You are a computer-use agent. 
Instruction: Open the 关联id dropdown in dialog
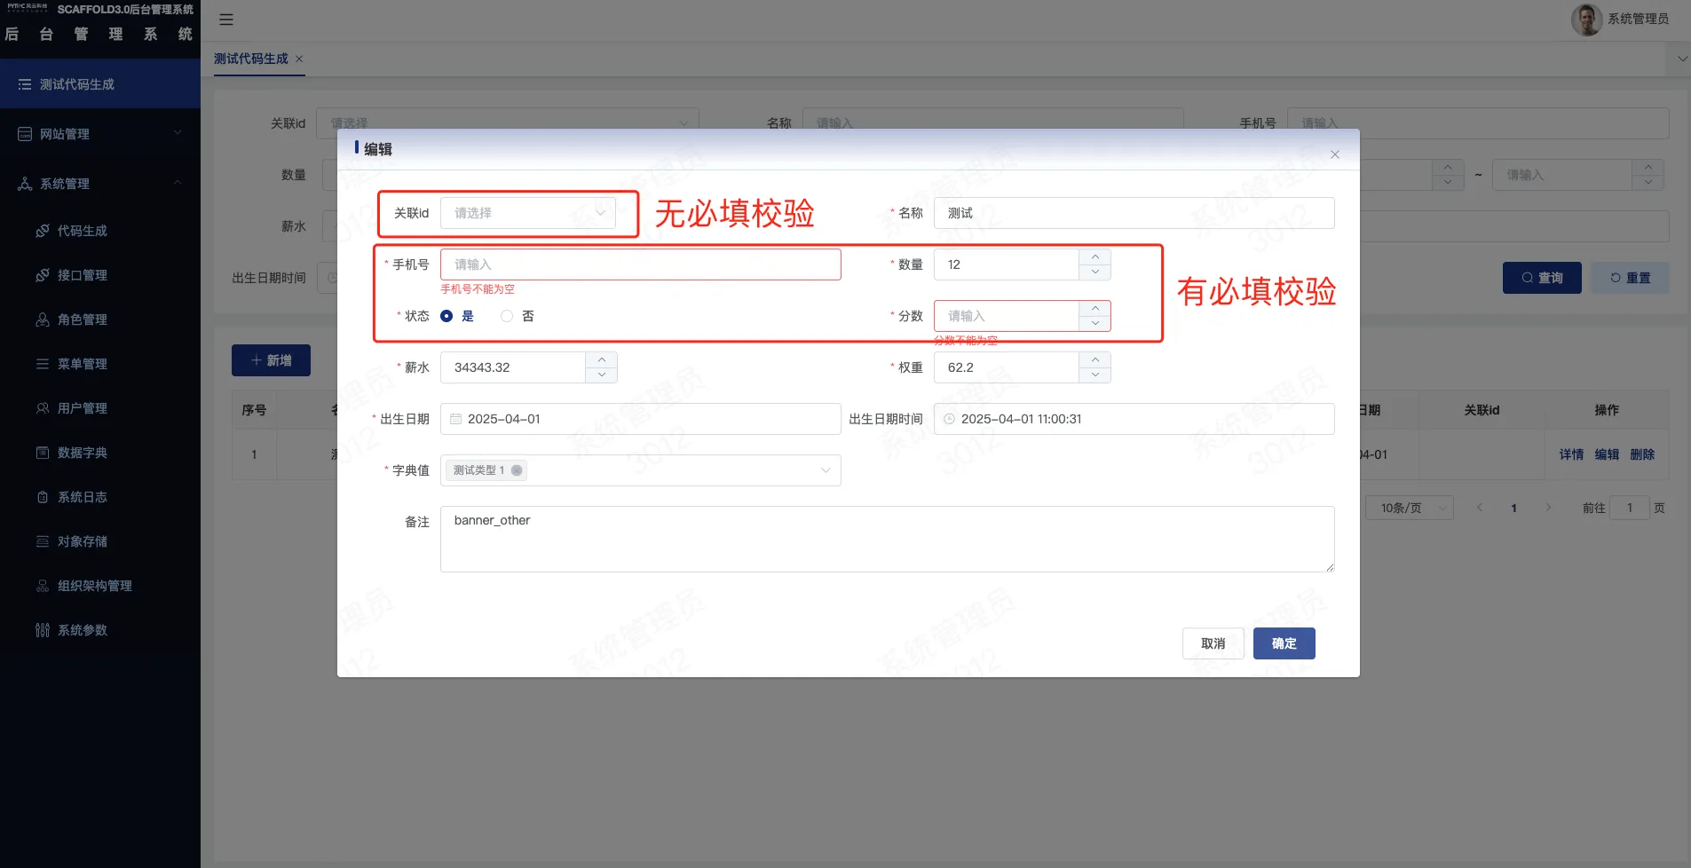tap(527, 213)
